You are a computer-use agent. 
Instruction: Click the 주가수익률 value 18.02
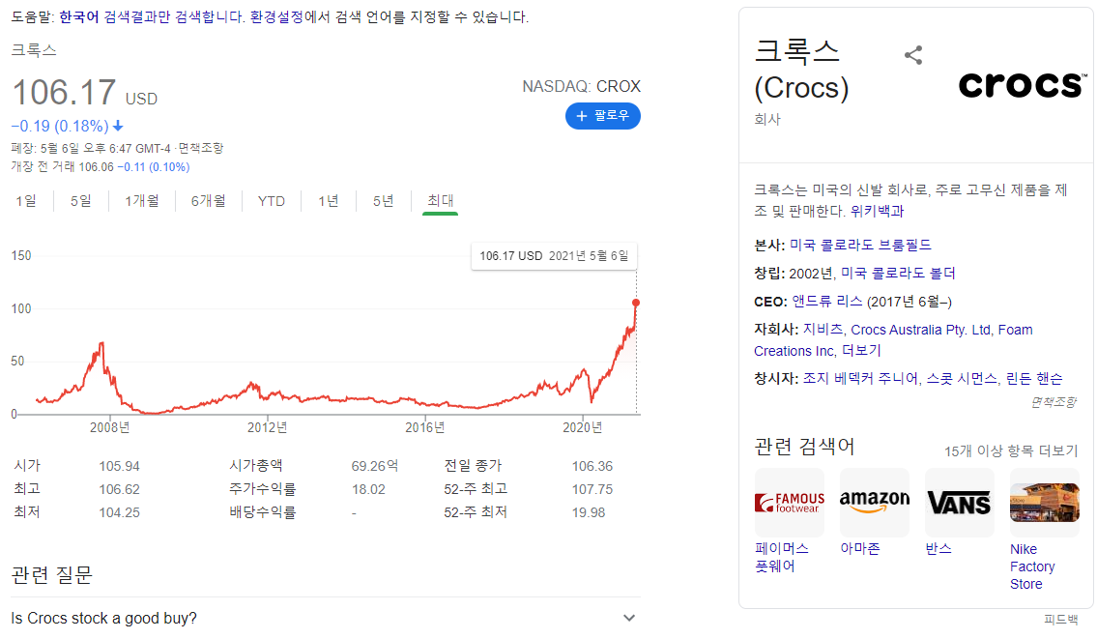click(368, 489)
